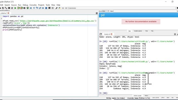Click the print(dfOfcountry) code line

(12, 30)
